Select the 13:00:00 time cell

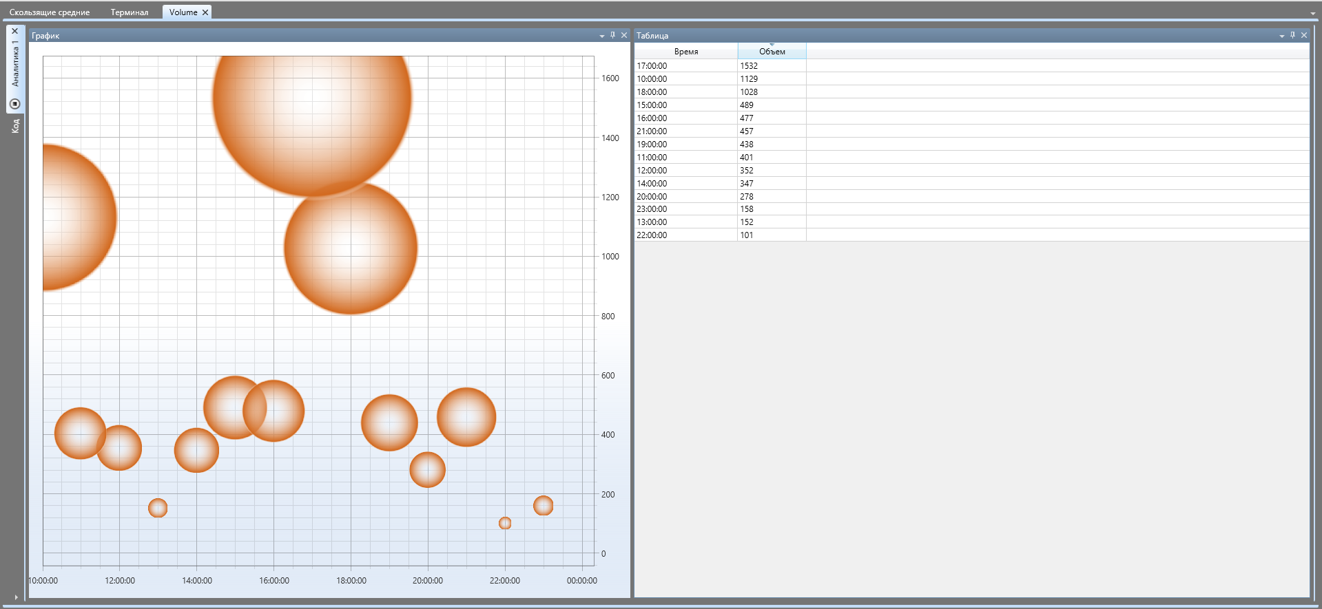(686, 222)
